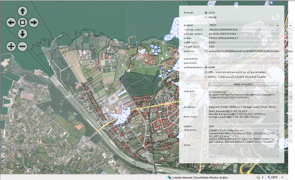
Task: Click the scale input field
Action: [243, 38]
